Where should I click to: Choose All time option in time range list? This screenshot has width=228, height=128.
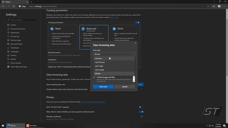[114, 74]
